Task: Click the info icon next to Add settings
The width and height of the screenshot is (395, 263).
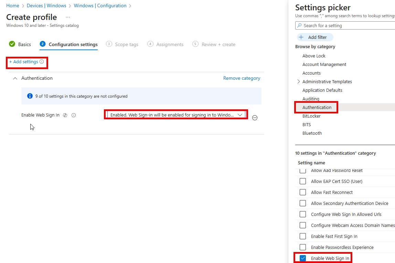Action: [x=42, y=62]
